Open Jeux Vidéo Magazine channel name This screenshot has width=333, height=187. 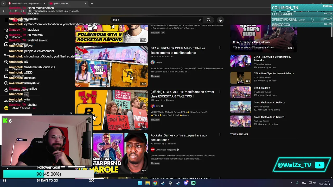[x=166, y=150]
